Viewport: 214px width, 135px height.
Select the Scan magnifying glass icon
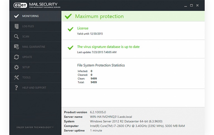[16, 37]
